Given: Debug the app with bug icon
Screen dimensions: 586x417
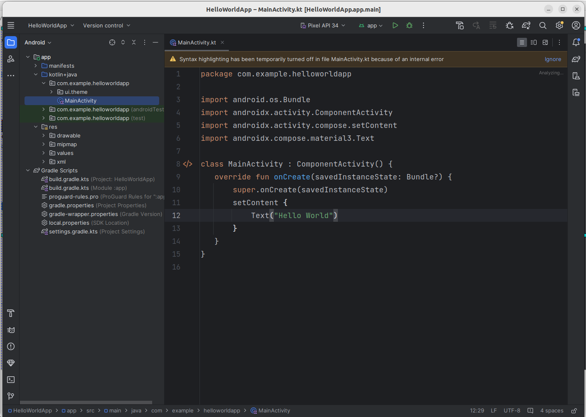Looking at the screenshot, I should tap(409, 25).
